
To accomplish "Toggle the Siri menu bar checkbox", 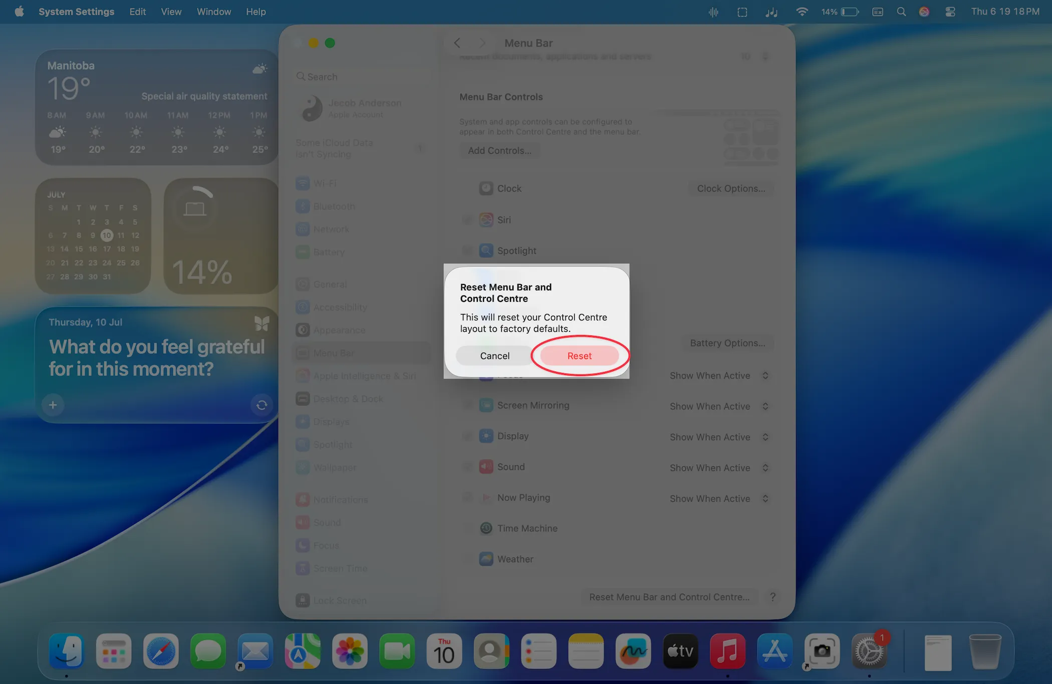I will pyautogui.click(x=467, y=220).
